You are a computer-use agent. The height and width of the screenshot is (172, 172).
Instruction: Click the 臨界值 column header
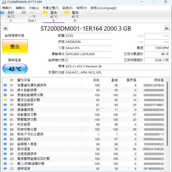(x=131, y=80)
